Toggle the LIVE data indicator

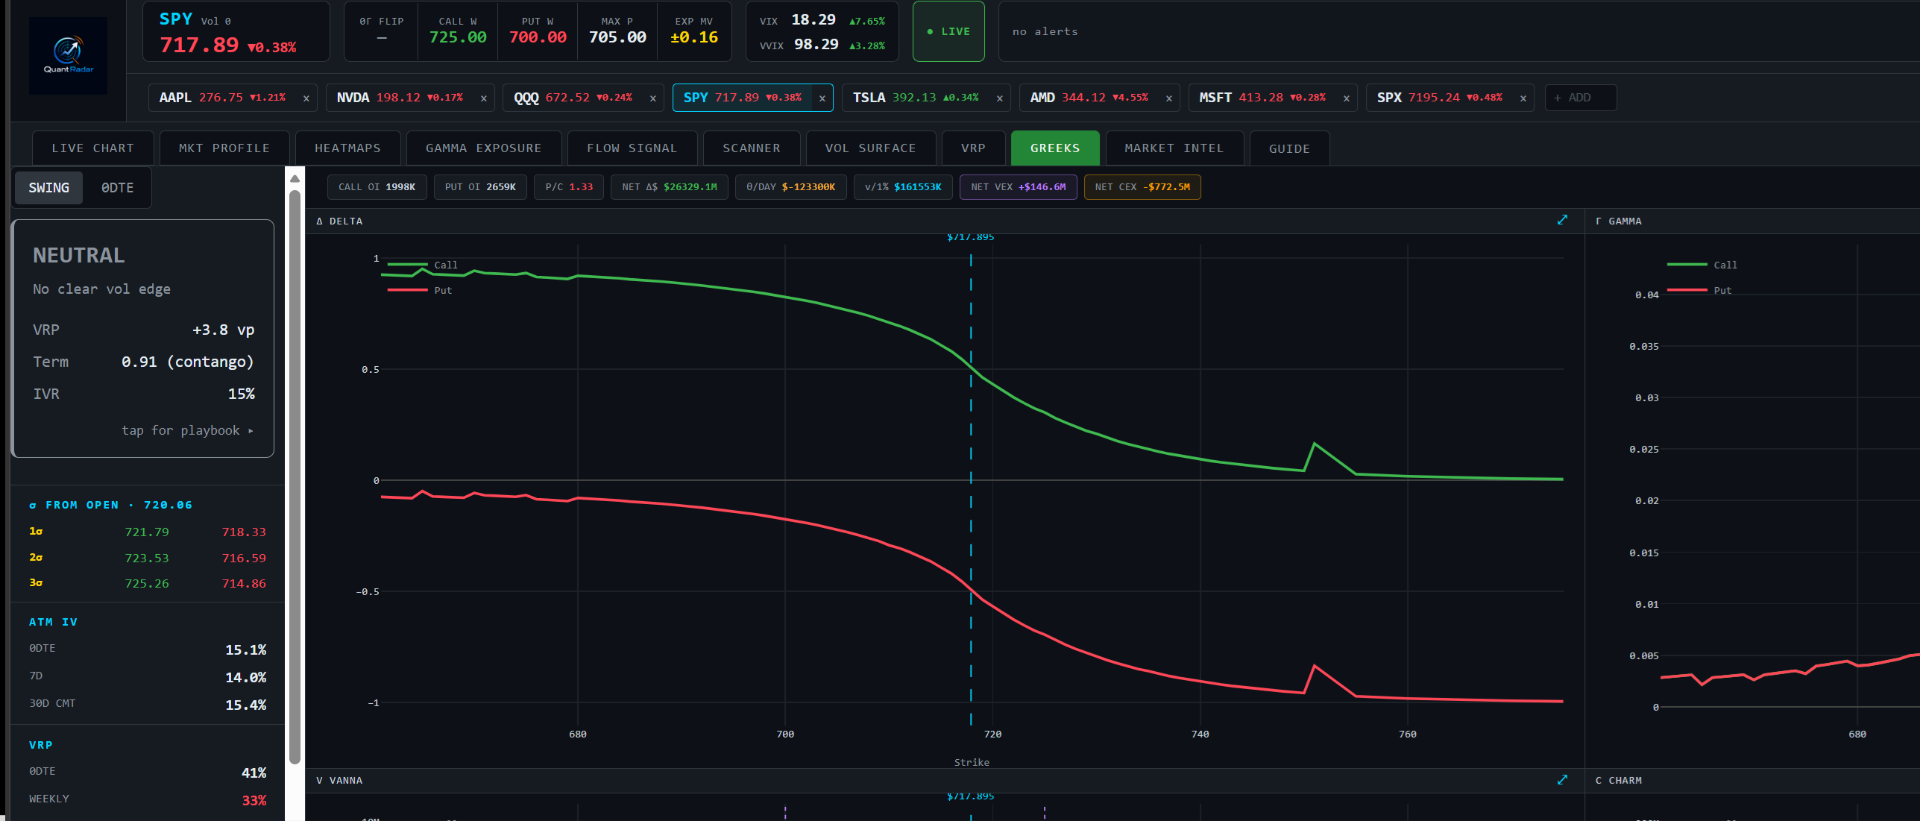pyautogui.click(x=948, y=31)
